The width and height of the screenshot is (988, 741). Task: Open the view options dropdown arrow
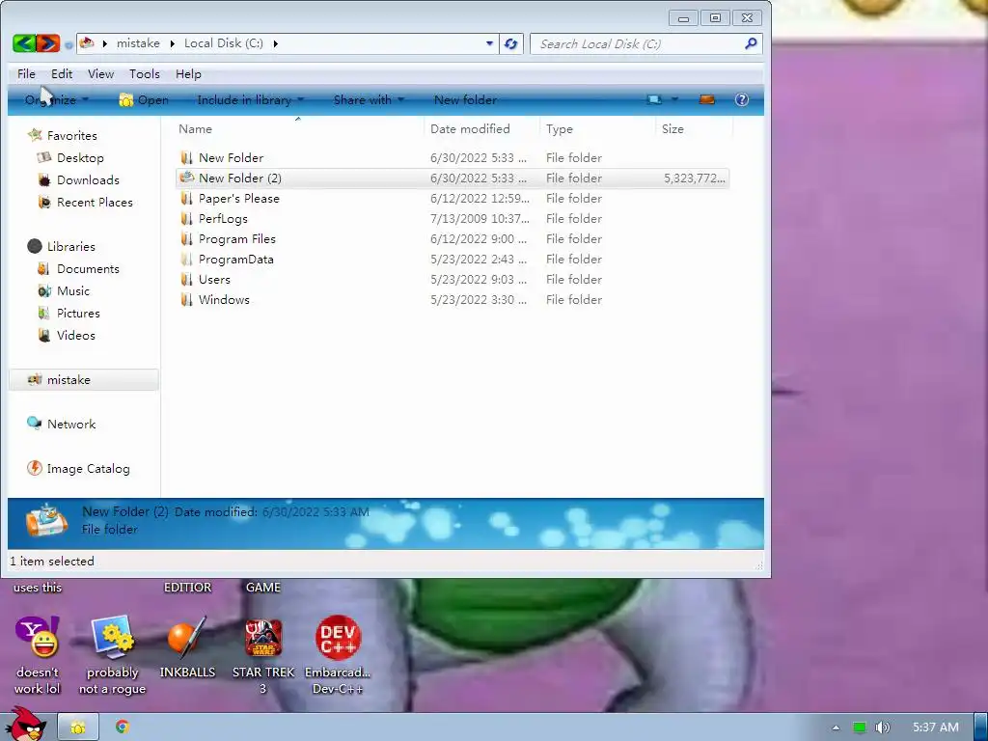[x=674, y=99]
